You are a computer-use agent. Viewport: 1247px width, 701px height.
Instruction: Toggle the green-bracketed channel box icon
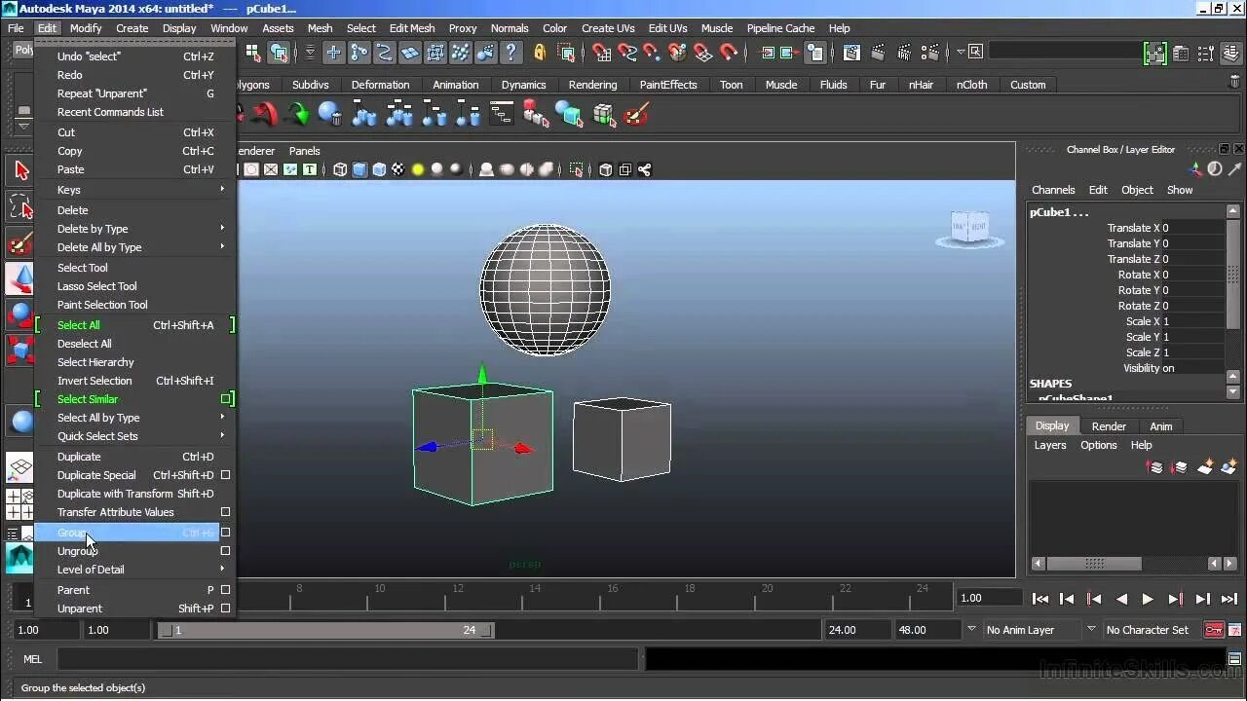click(1155, 53)
